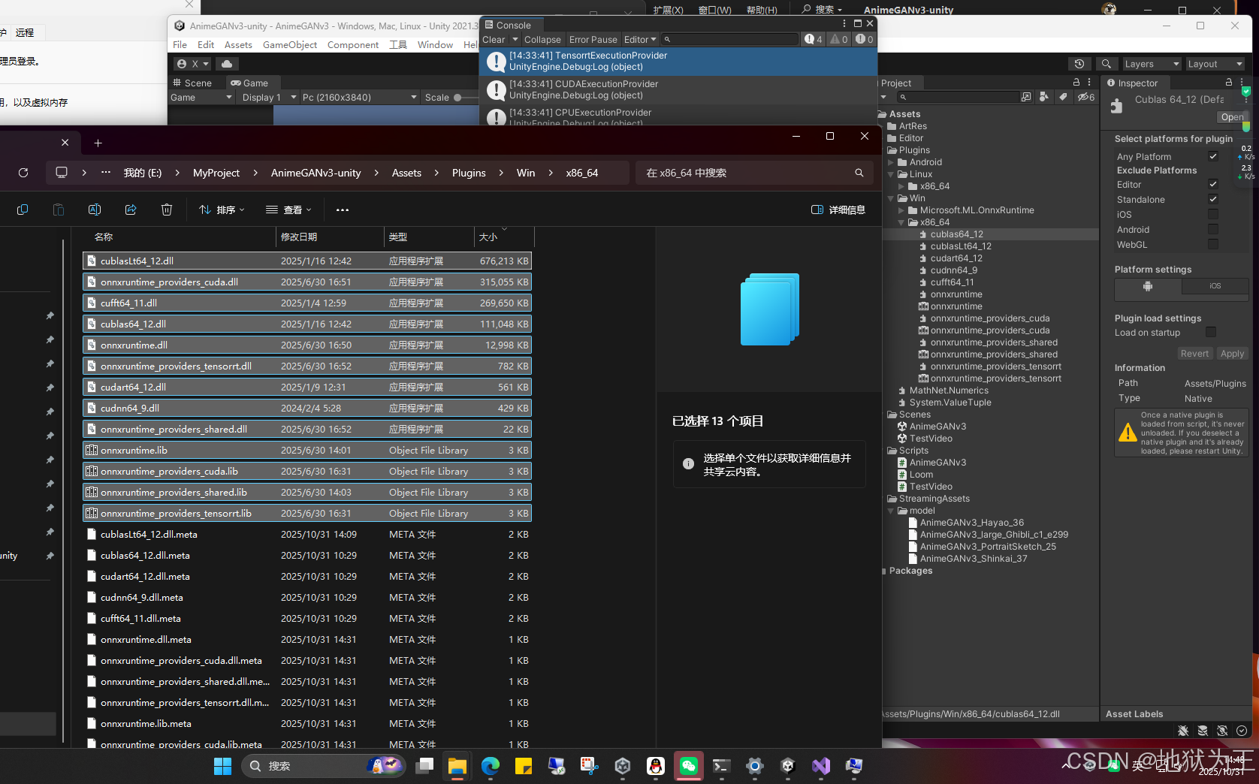The image size is (1259, 784).
Task: Open Display 1 dropdown
Action: coord(268,97)
